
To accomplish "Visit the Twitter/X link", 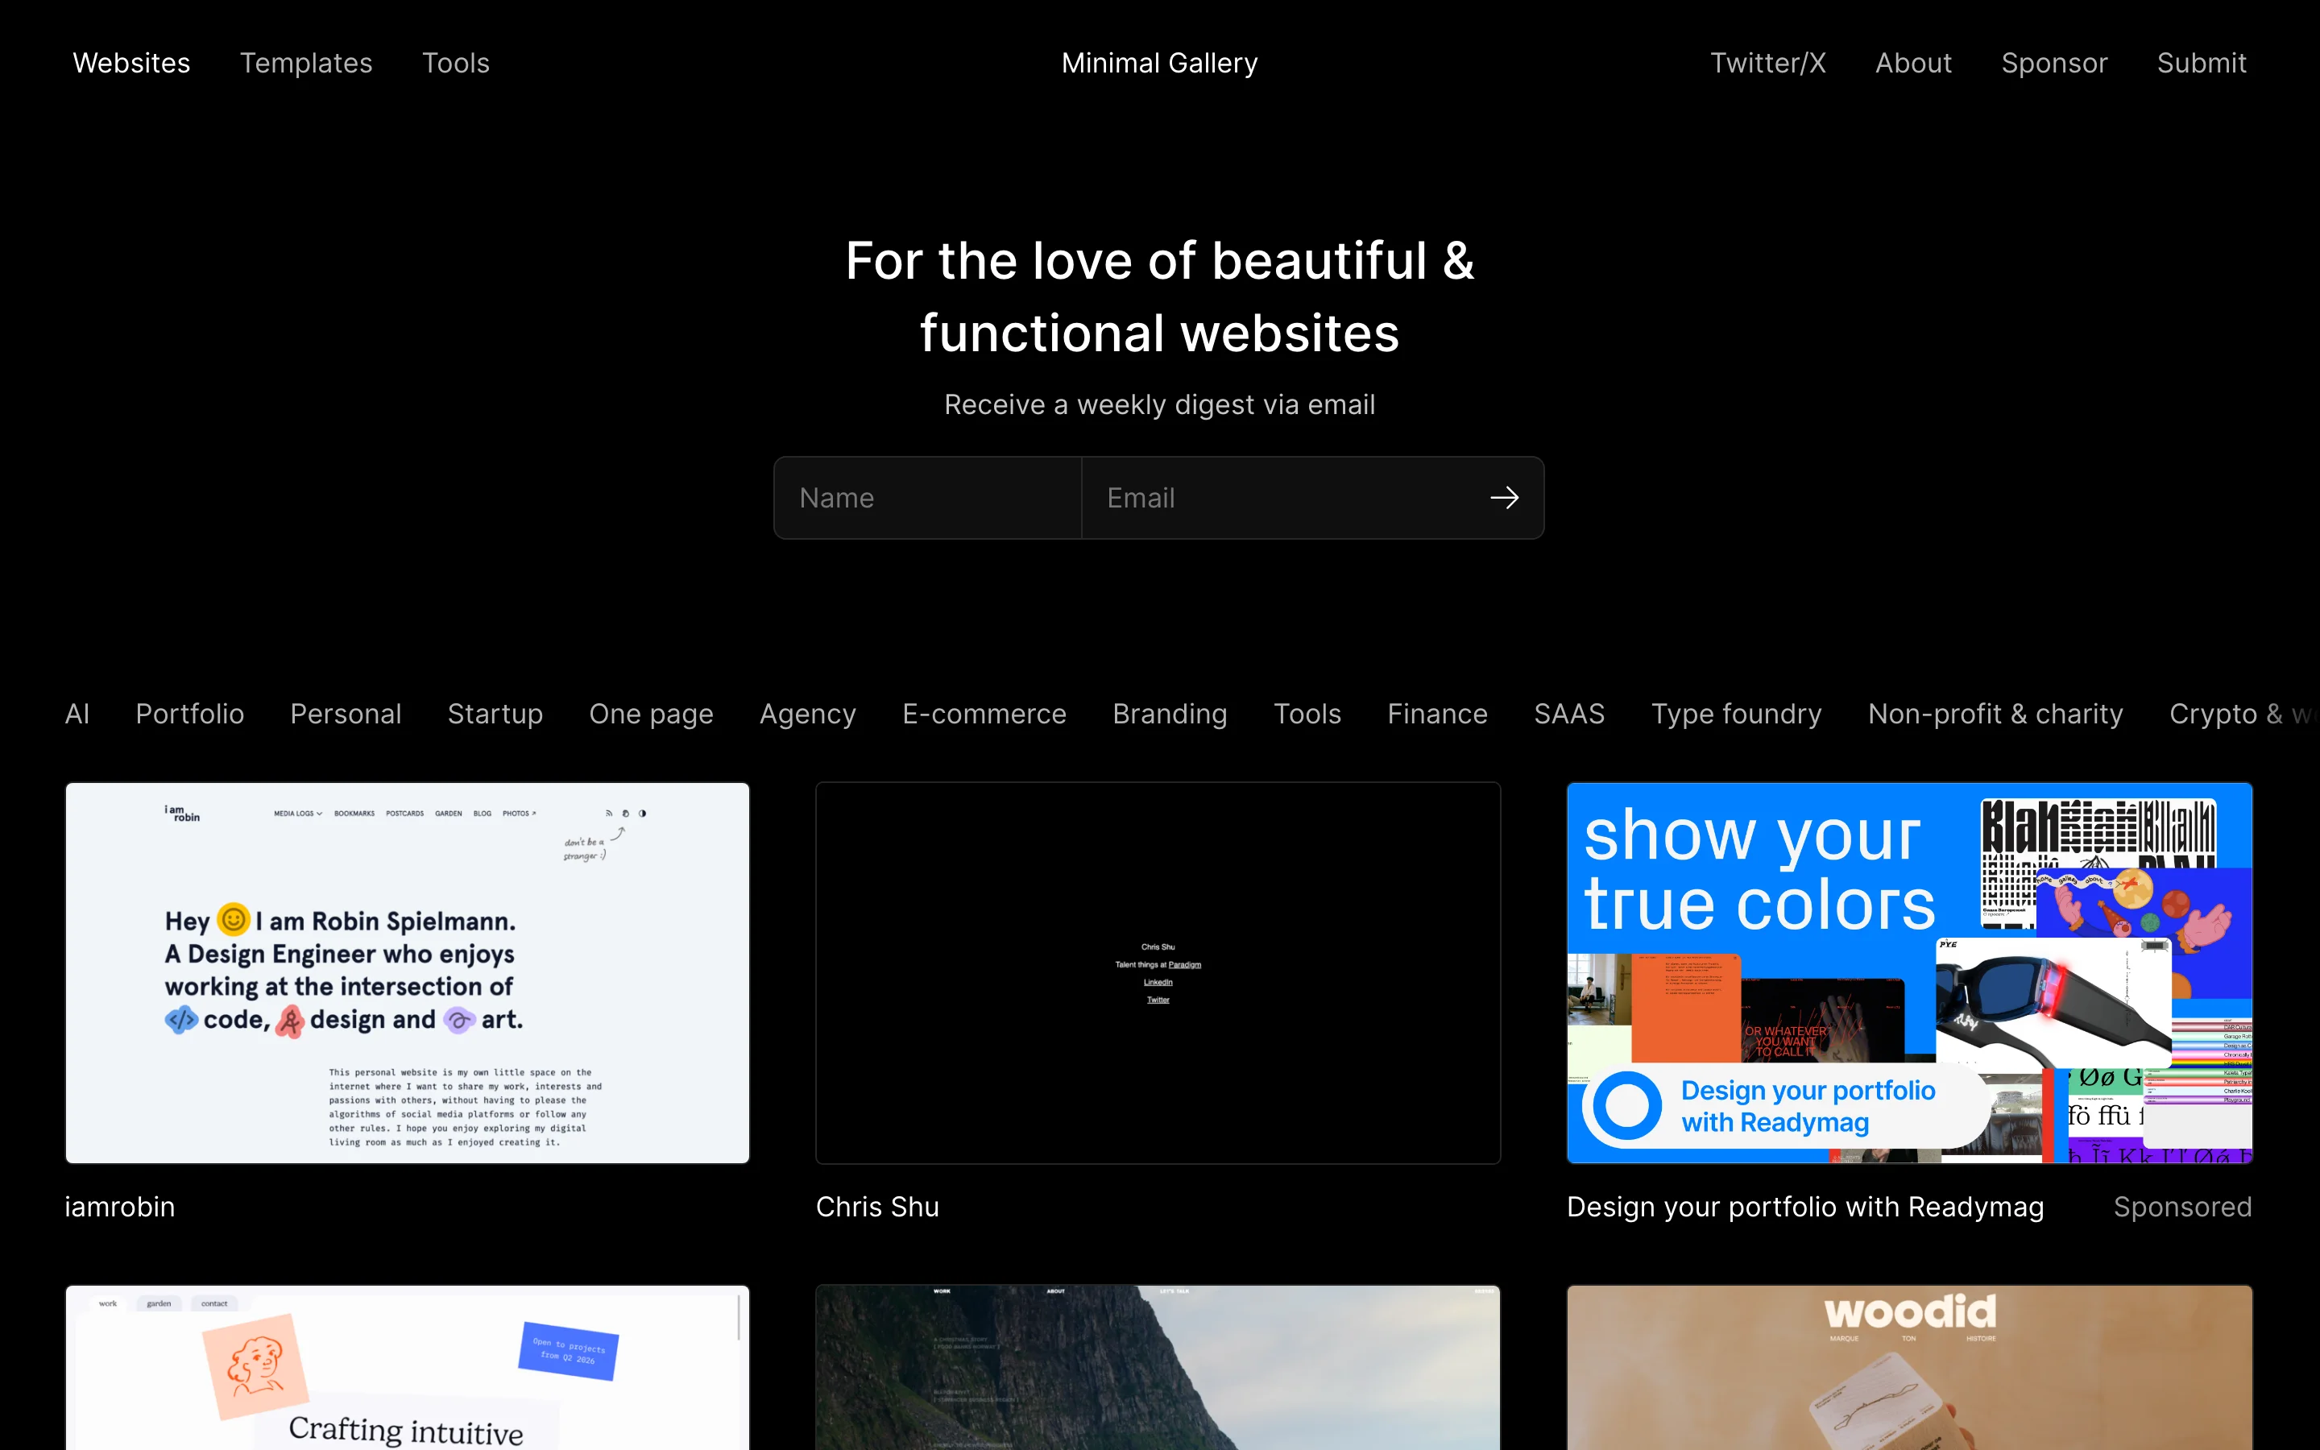I will [x=1768, y=62].
